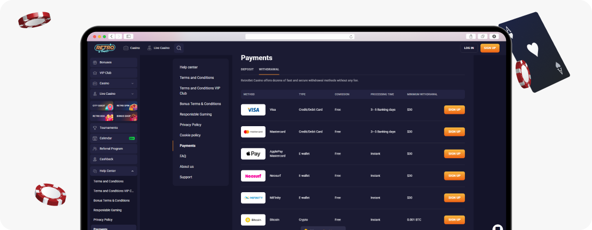Click the browser share icon
The height and width of the screenshot is (230, 592).
tap(471, 37)
